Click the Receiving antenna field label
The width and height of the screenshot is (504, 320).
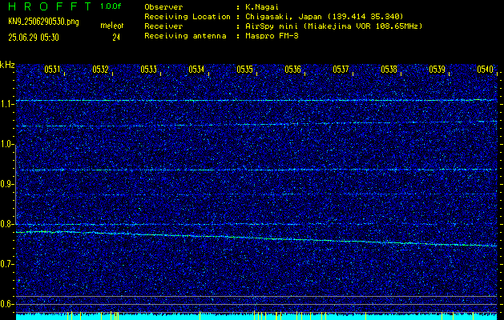(185, 36)
